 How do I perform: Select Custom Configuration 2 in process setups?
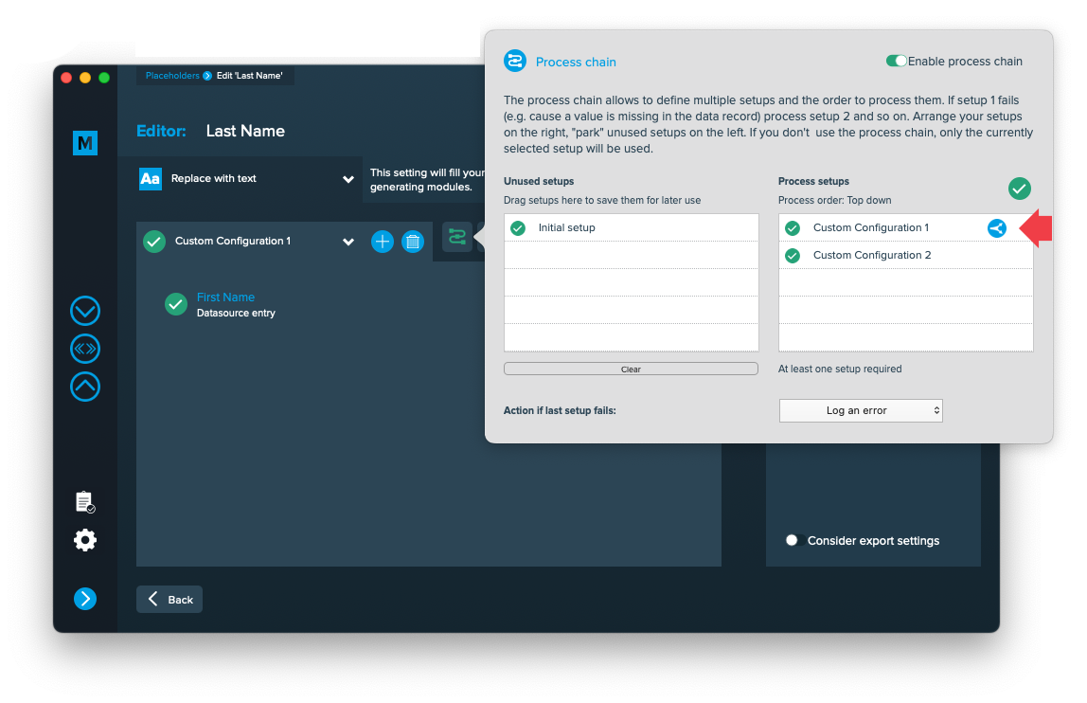tap(871, 256)
